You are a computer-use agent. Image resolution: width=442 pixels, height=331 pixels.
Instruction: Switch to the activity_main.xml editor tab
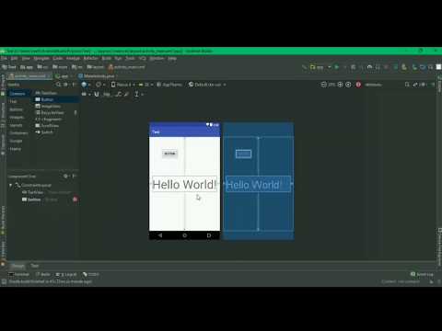point(29,76)
